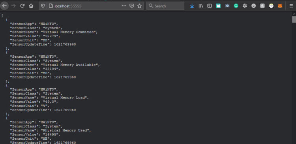The height and width of the screenshot is (144, 296).
Task: Click the teal floppy disk extension icon
Action: coord(218,6)
